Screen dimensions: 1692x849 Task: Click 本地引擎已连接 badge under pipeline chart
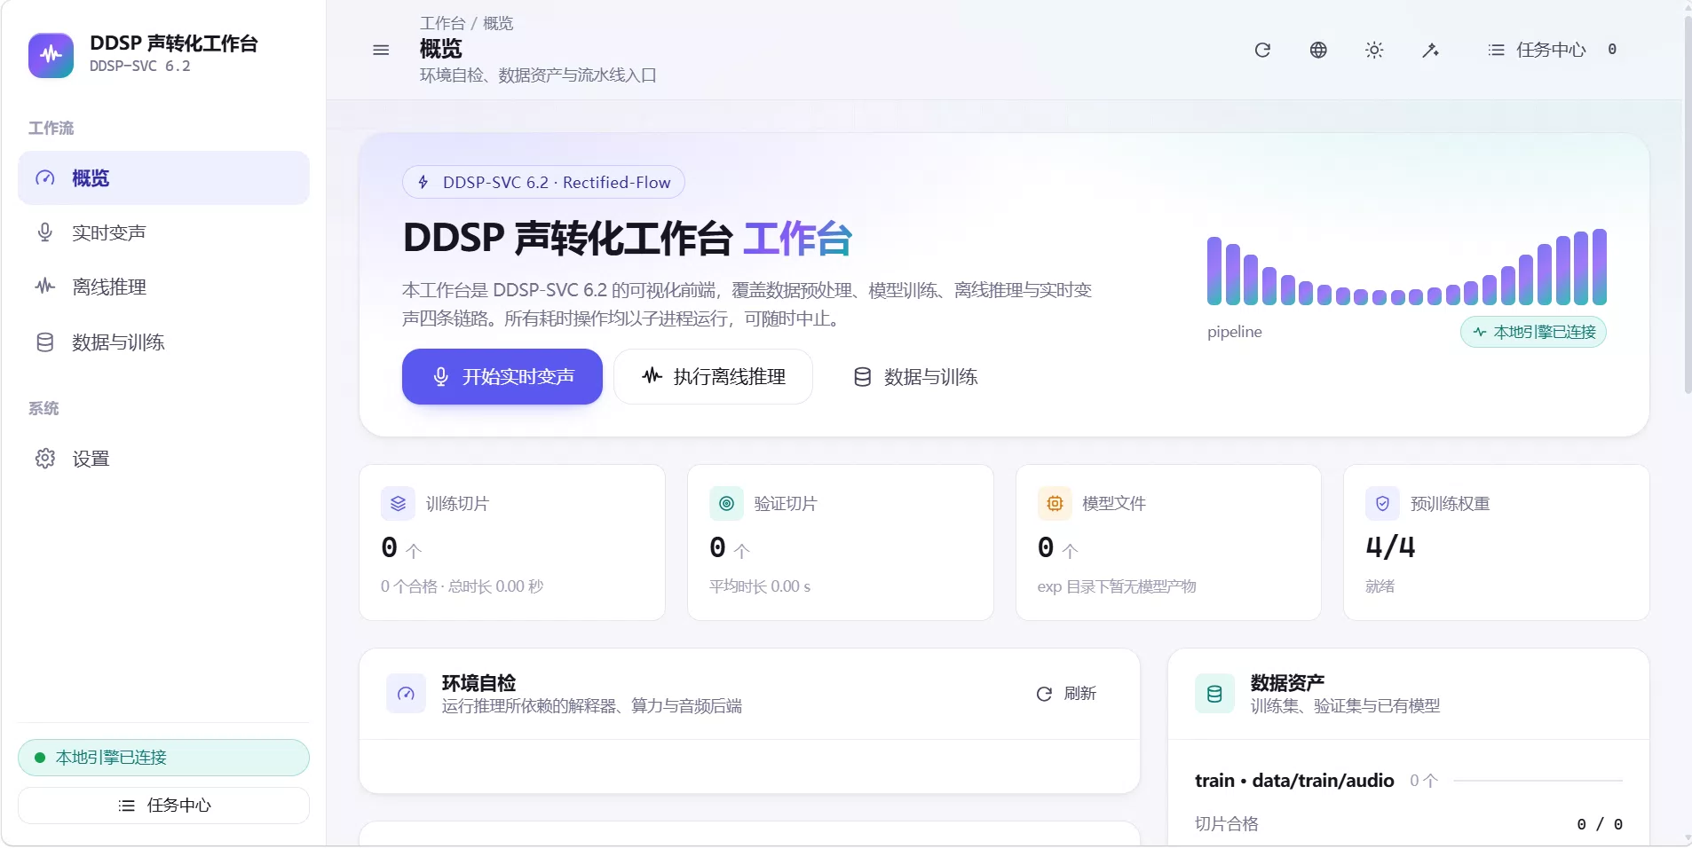(x=1533, y=332)
